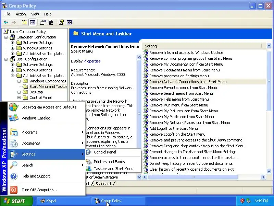The width and height of the screenshot is (274, 206).
Task: Click the Search magnifier icon in Start menu
Action: 13,165
